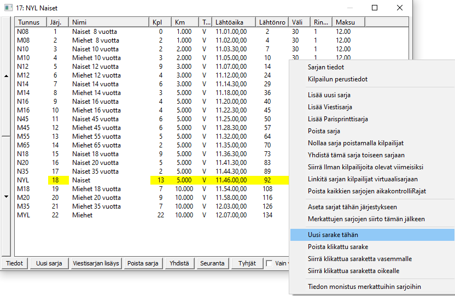Select the 'Miehet 18 vuotta' row
Image resolution: width=455 pixels, height=296 pixels.
click(96, 188)
